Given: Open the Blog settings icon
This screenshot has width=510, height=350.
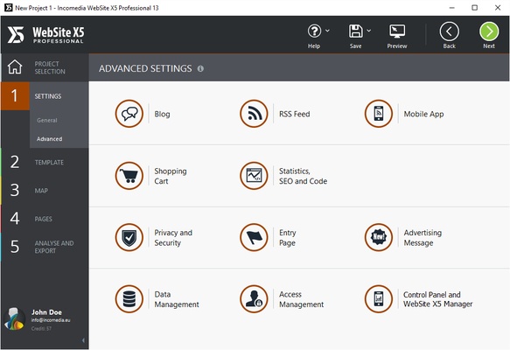Looking at the screenshot, I should point(129,114).
